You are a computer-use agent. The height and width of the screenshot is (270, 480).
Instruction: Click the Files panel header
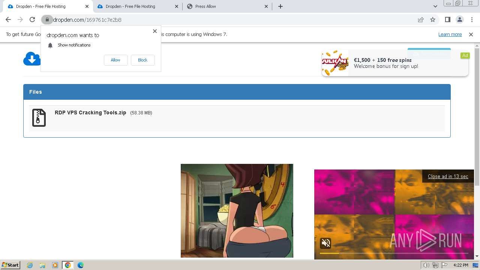[237, 92]
